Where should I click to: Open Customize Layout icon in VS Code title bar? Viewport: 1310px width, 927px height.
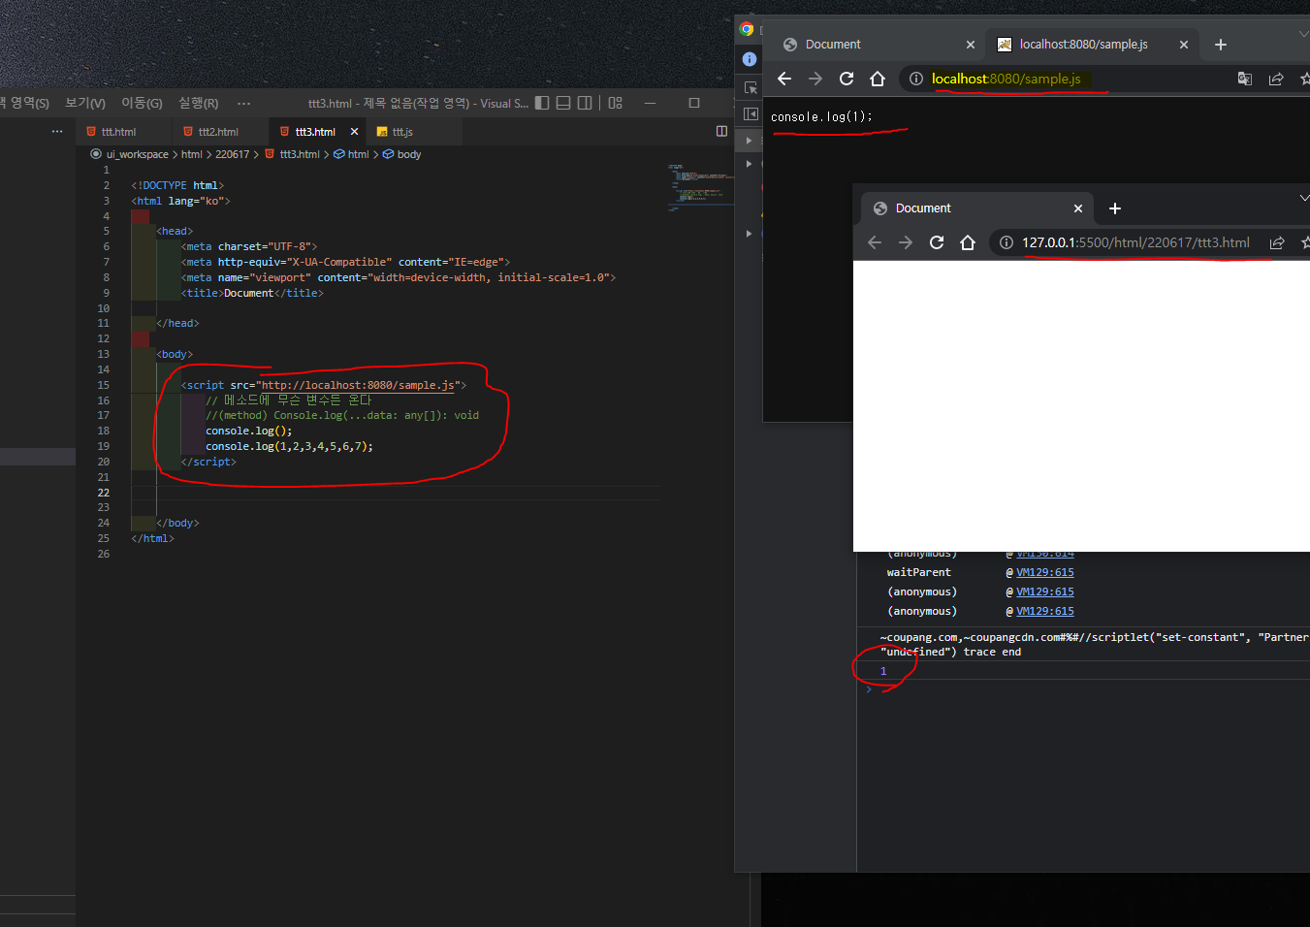point(615,103)
